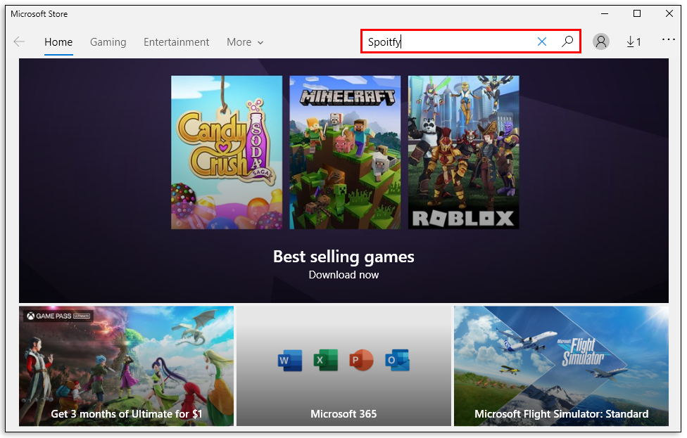687x438 pixels.
Task: Go back with the back arrow
Action: pos(19,42)
